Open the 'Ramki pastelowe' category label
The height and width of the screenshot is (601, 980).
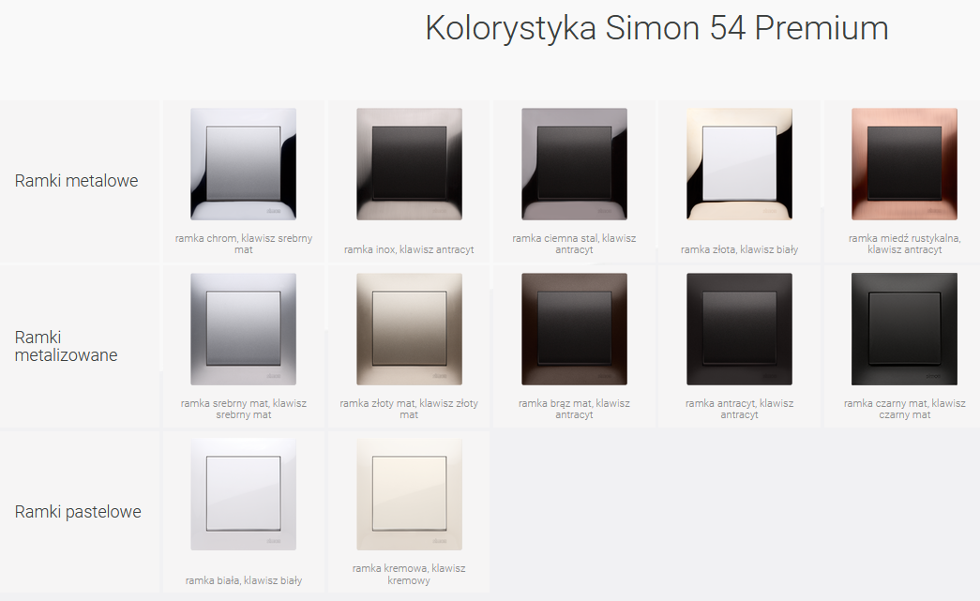click(x=78, y=512)
